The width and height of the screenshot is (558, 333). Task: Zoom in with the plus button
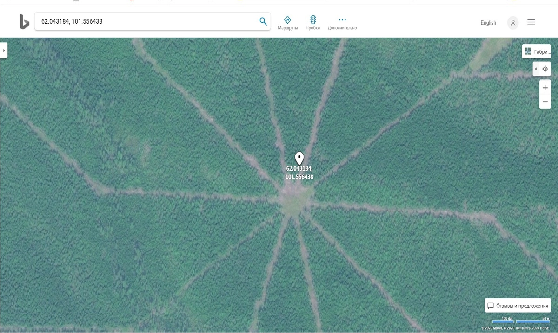(x=545, y=88)
